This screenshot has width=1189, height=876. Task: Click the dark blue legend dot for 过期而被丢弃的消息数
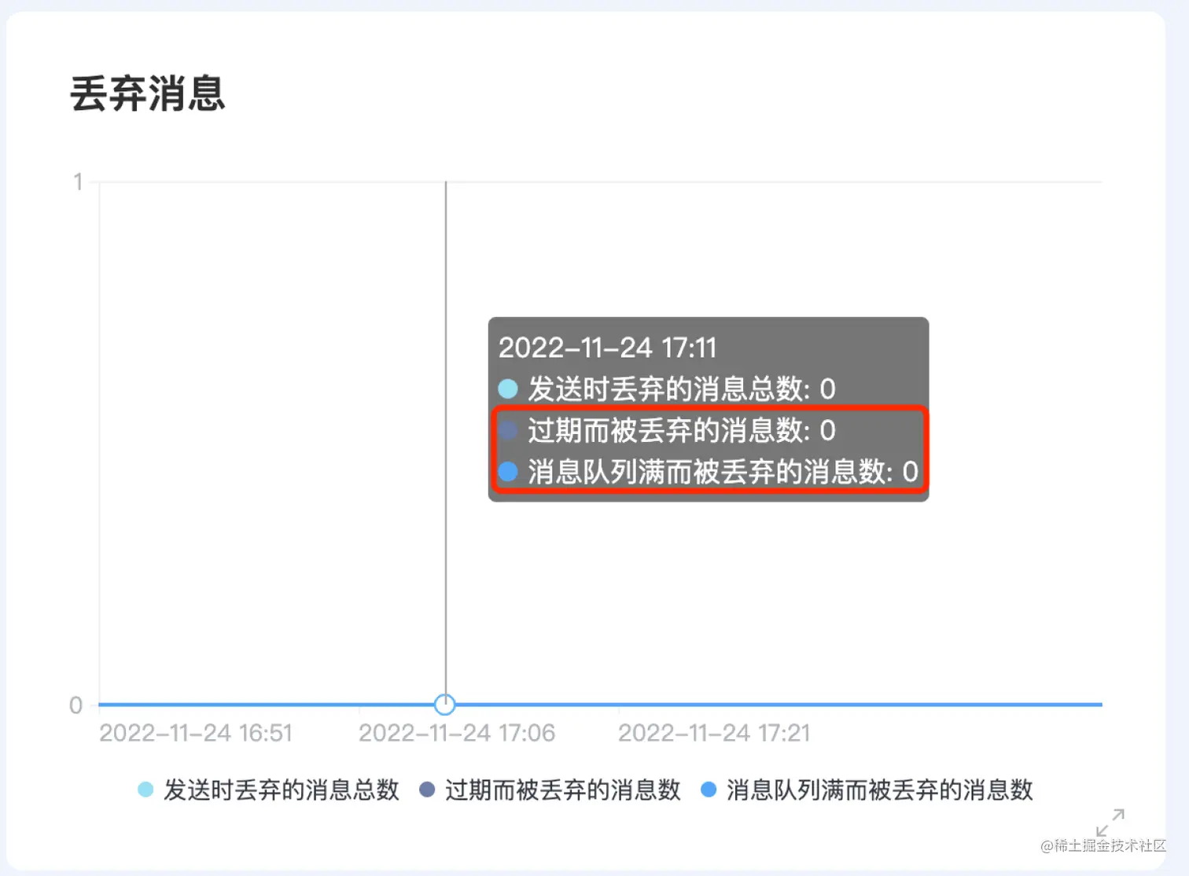click(x=427, y=789)
